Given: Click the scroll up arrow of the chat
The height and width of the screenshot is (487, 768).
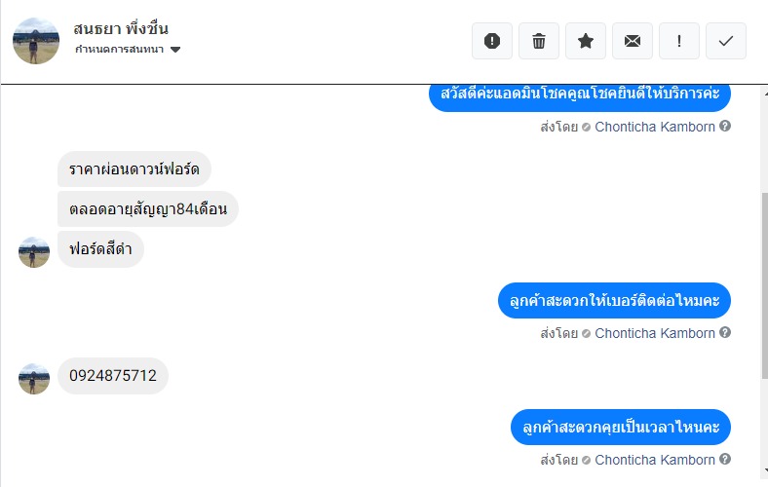Looking at the screenshot, I should click(x=764, y=92).
